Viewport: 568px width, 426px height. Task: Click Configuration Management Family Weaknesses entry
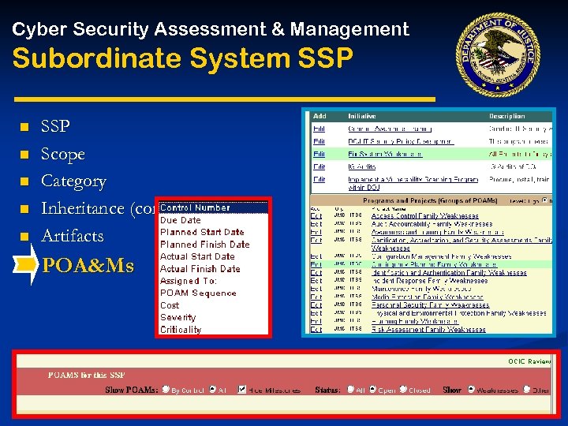click(x=442, y=256)
